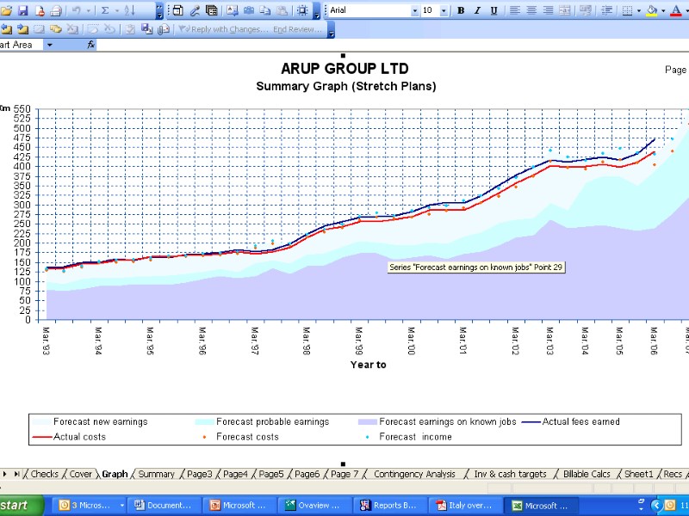This screenshot has height=516, width=689.
Task: Open the Fill Color dropdown arrow
Action: coord(663,10)
